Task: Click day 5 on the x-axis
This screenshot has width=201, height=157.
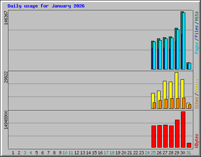Action: click(x=37, y=153)
